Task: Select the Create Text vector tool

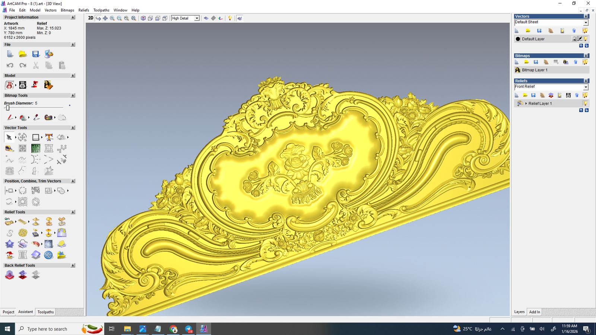Action: (49, 137)
